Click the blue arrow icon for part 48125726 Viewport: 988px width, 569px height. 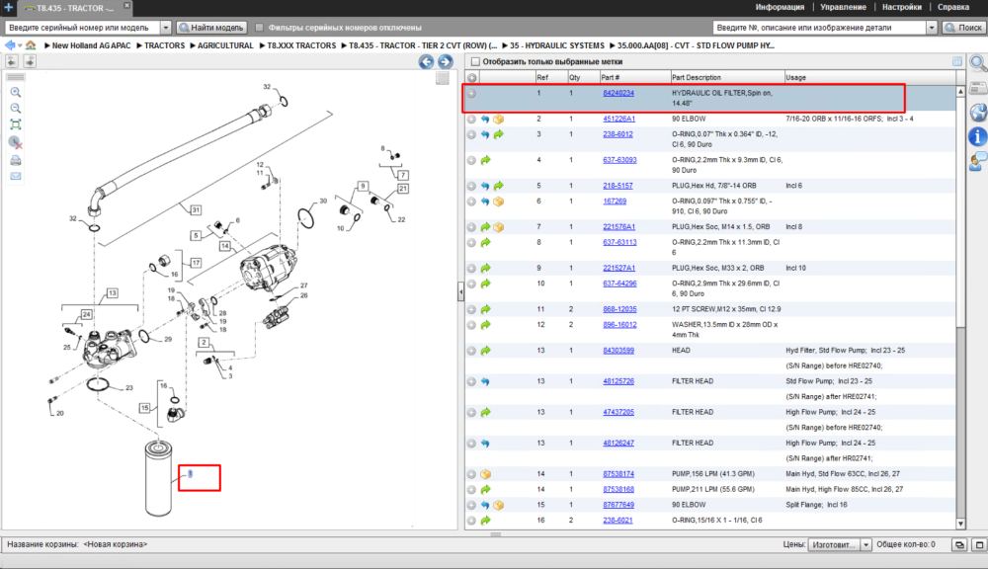click(485, 382)
